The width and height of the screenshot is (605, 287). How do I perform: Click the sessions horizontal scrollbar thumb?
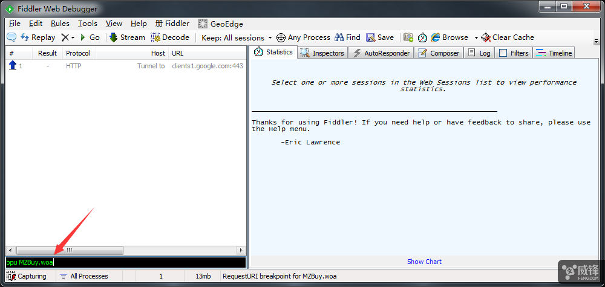click(70, 250)
